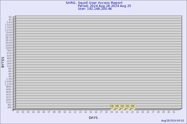Click the User: 192.168.200.46 line
The width and height of the screenshot is (187, 124).
[x=95, y=9]
